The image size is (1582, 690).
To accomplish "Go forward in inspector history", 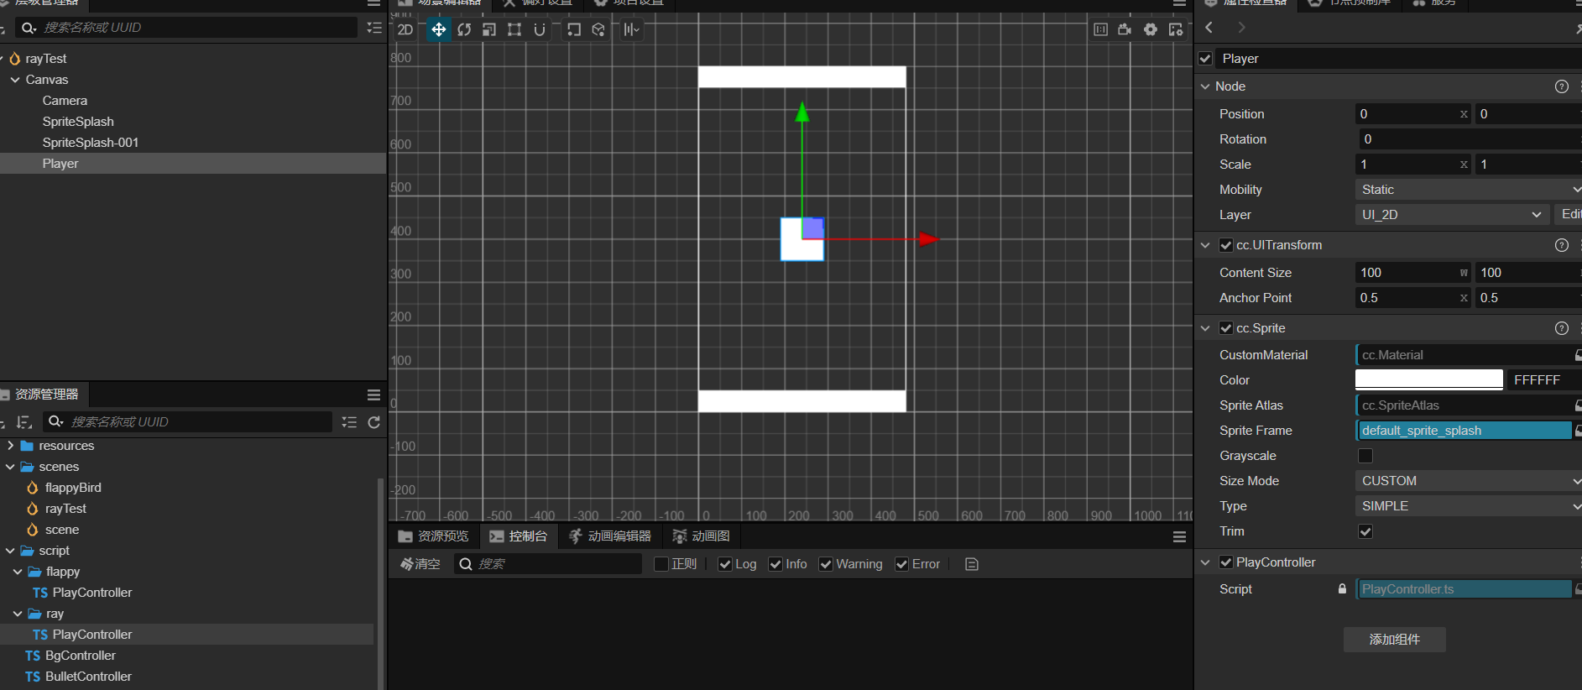I will [1241, 28].
